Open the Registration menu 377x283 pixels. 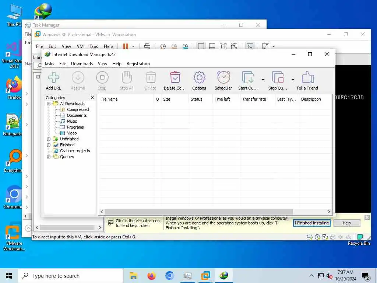tap(138, 64)
